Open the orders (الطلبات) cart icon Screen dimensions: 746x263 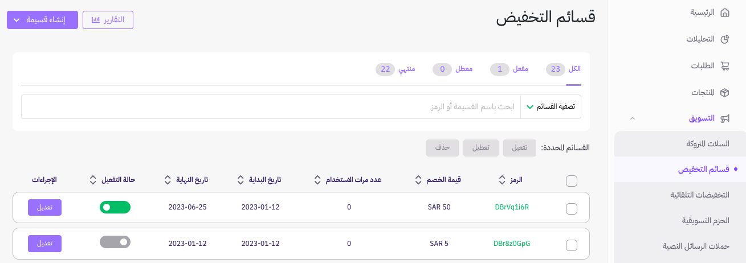(x=725, y=66)
